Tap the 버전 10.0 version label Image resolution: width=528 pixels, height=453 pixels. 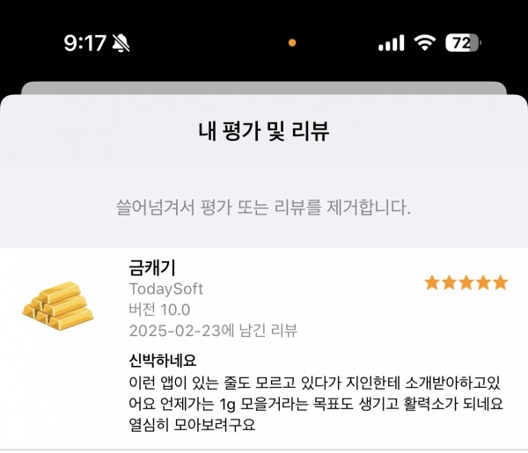coord(159,310)
